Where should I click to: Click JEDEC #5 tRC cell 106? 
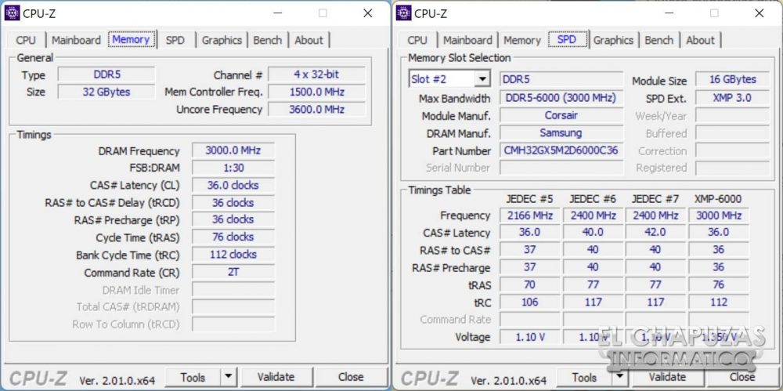tap(530, 302)
